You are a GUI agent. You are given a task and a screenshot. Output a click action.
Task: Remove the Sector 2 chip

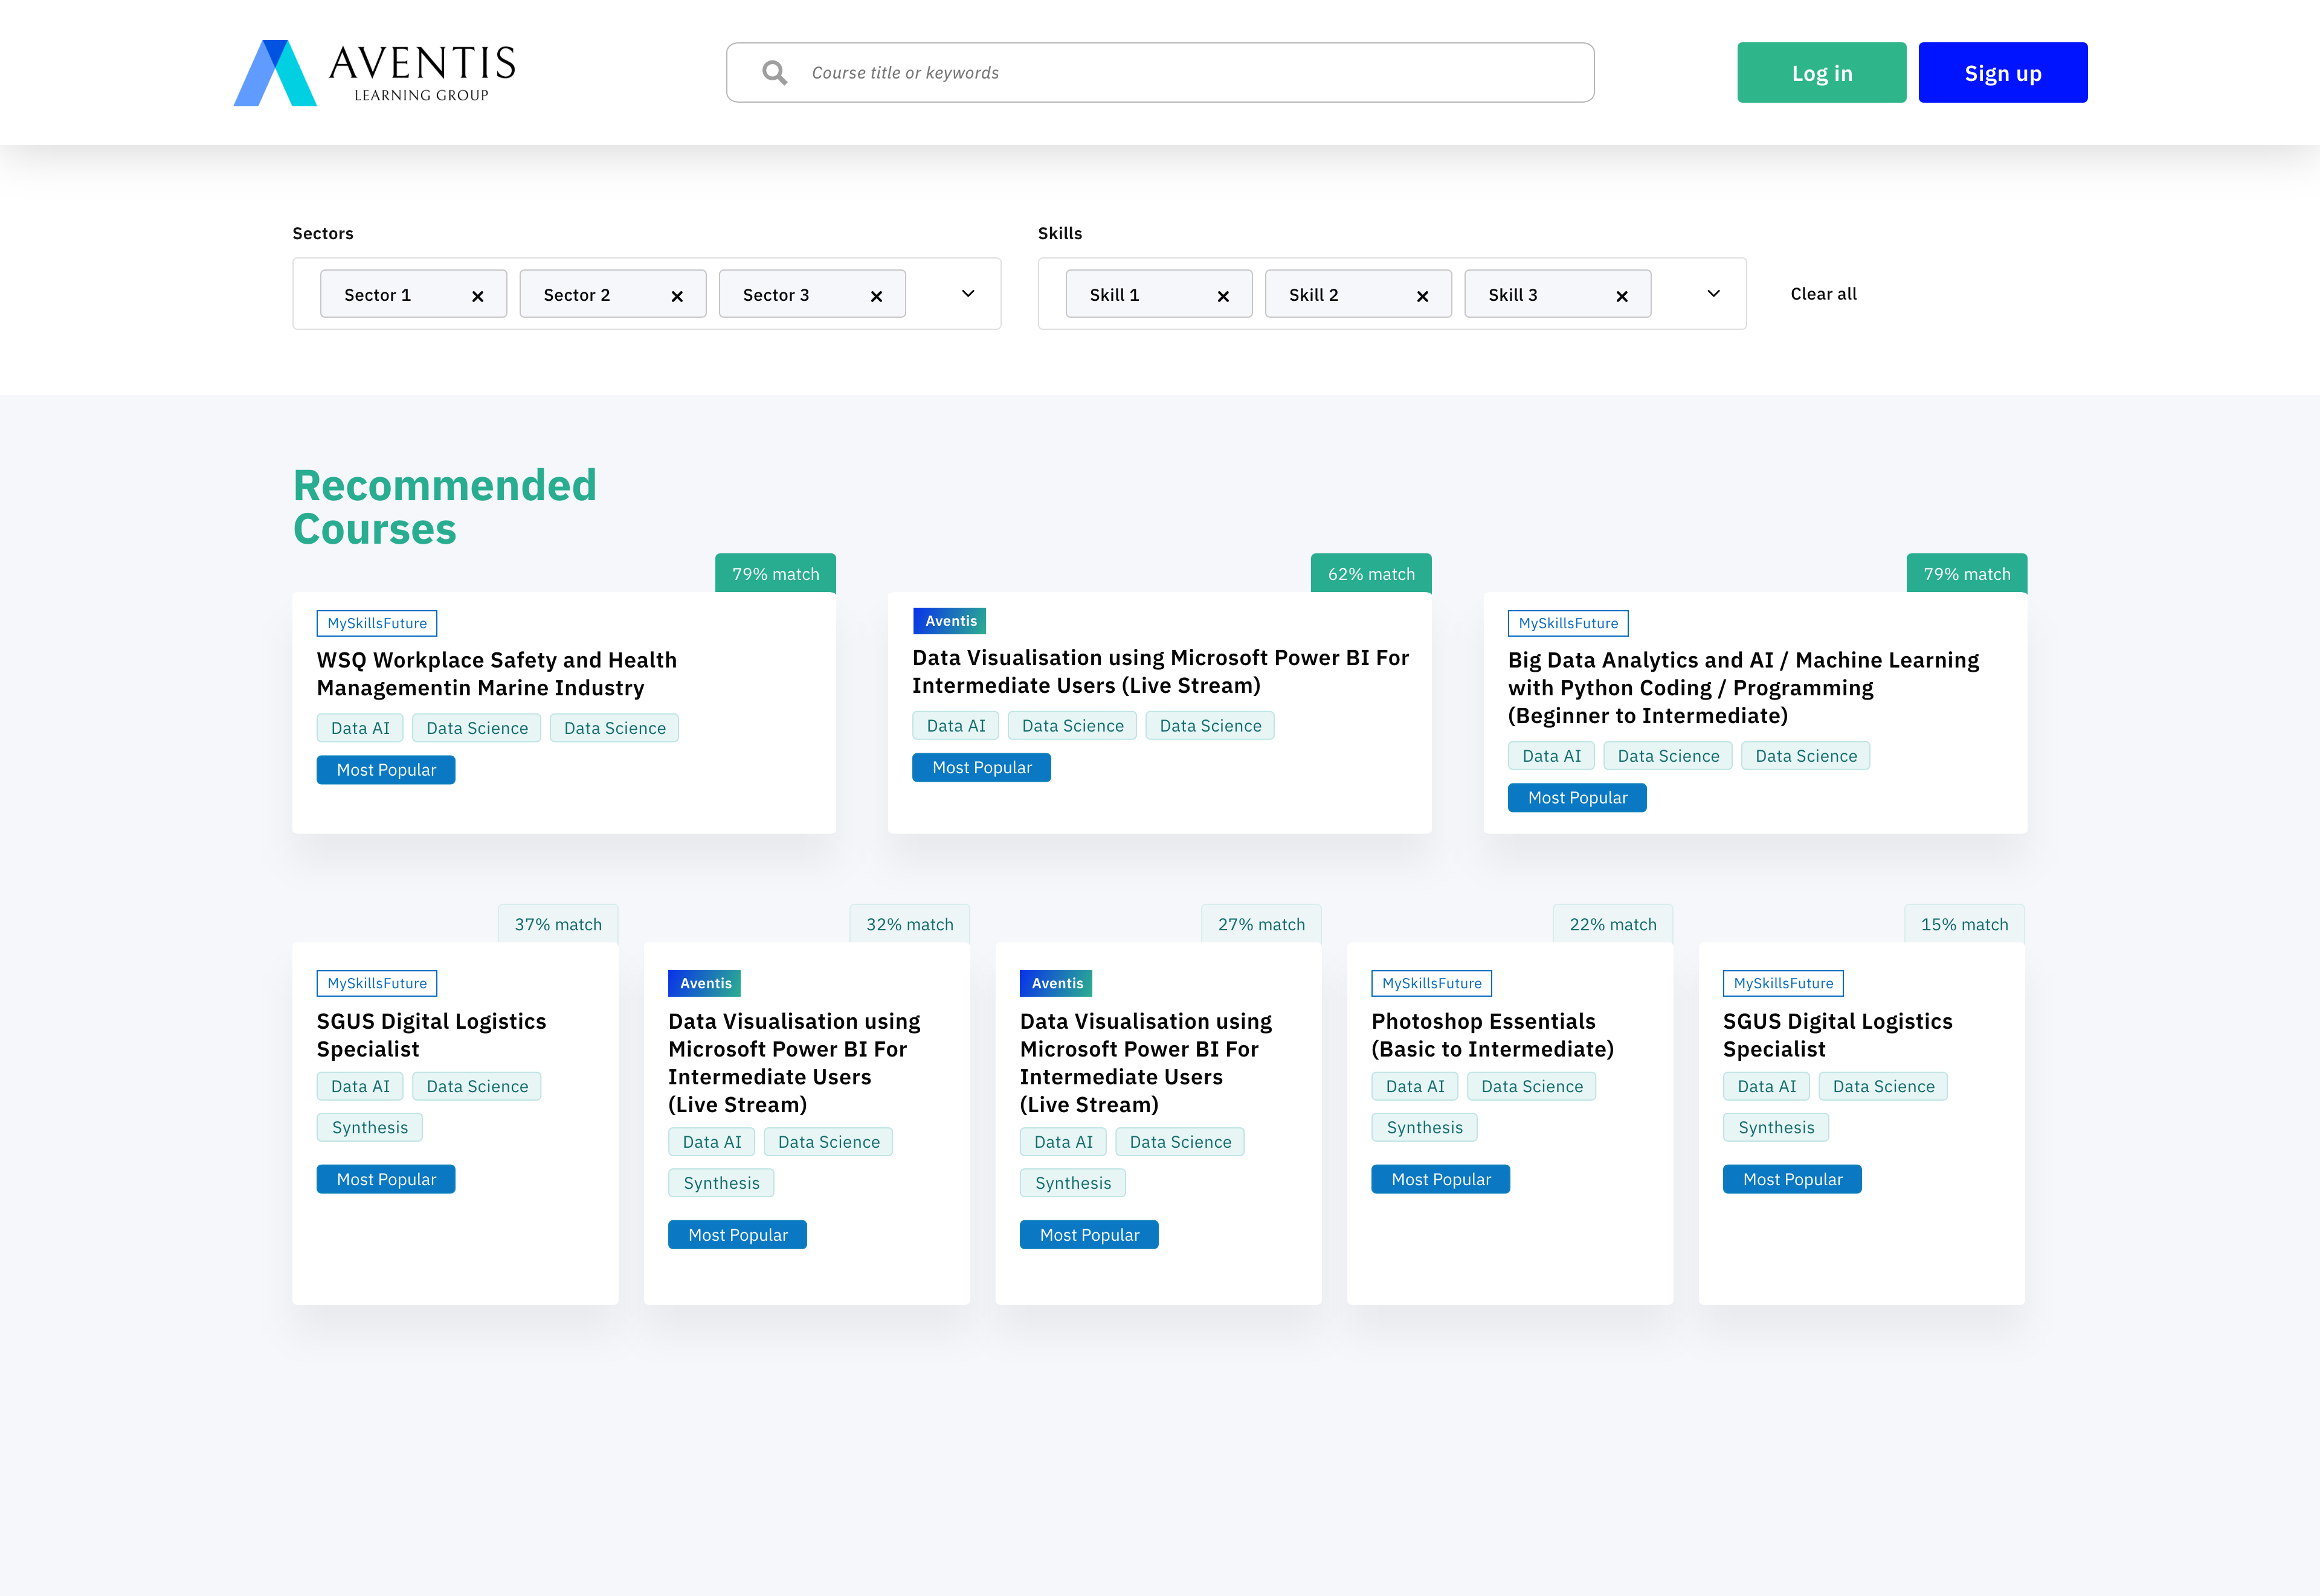677,296
